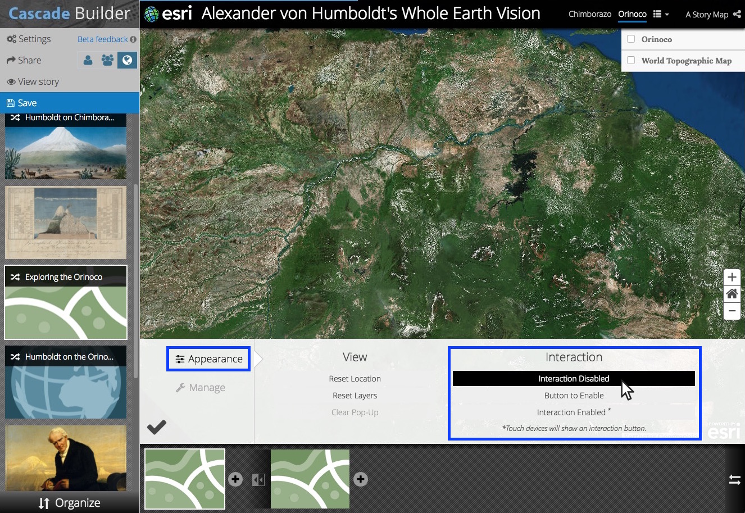Screen dimensions: 745x513
Task: Switch to the Appearance tab
Action: point(208,359)
